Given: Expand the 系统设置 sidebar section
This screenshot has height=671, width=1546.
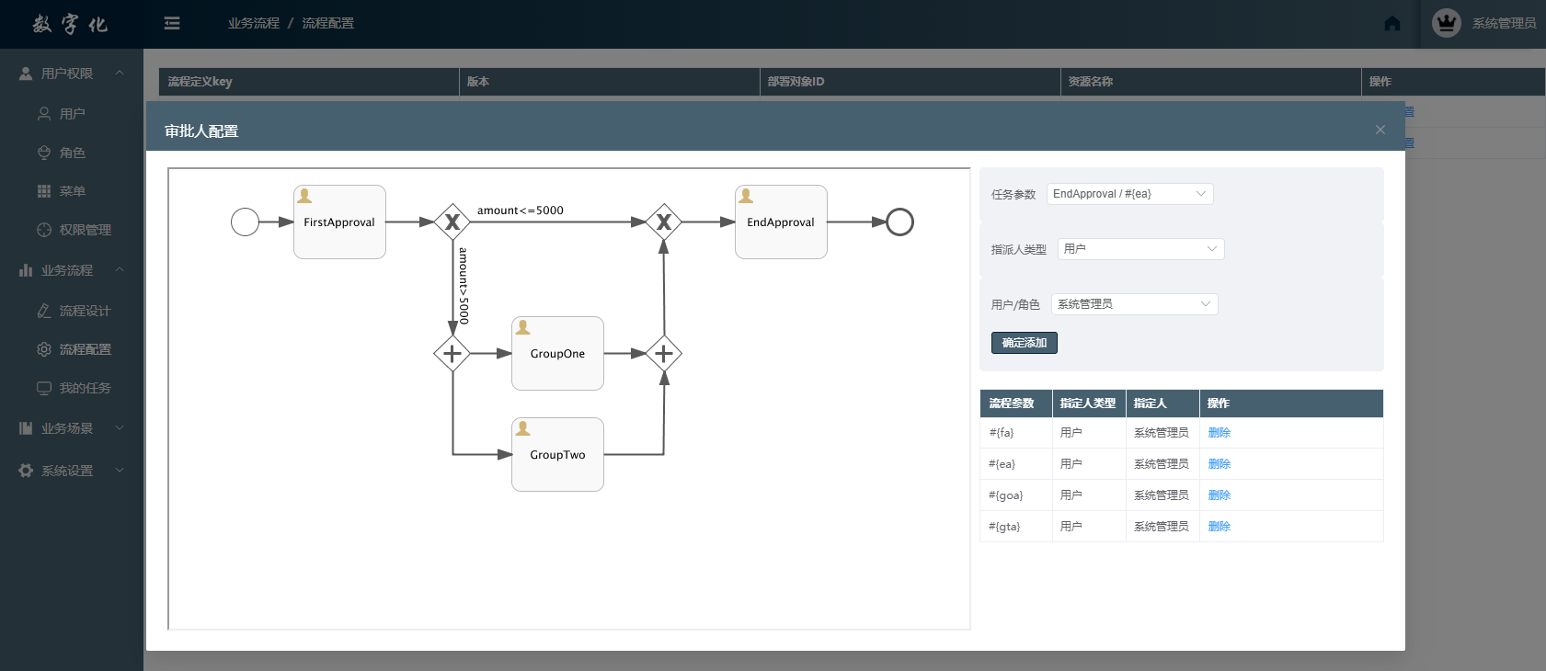Looking at the screenshot, I should pos(67,471).
